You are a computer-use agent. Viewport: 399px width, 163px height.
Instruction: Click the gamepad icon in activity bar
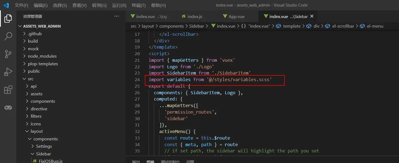(8, 107)
